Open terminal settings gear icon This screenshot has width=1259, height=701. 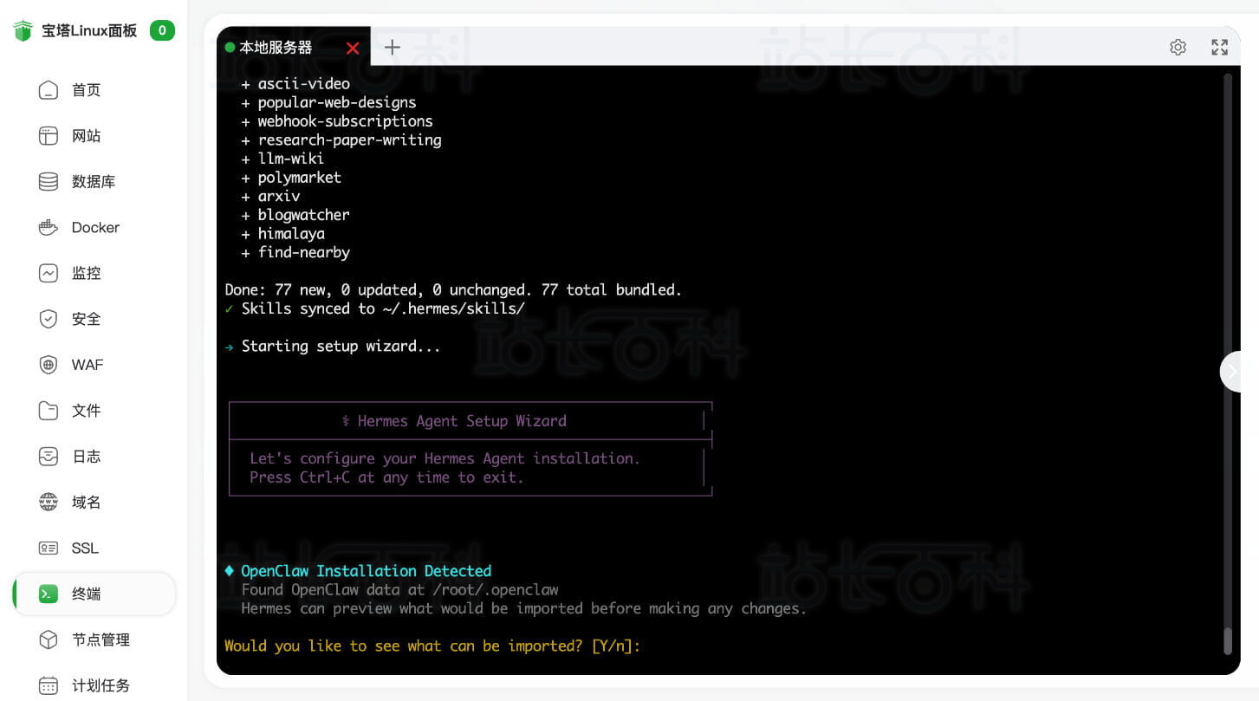pos(1178,48)
